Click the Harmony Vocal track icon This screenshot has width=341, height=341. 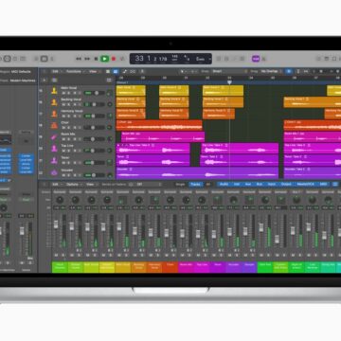[54, 114]
